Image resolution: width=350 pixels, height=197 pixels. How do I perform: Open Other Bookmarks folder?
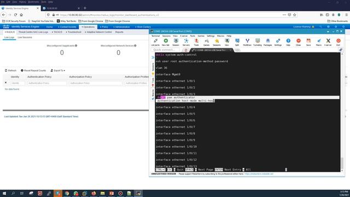(337, 21)
